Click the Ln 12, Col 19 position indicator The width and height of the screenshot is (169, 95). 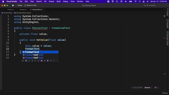pos(137,88)
